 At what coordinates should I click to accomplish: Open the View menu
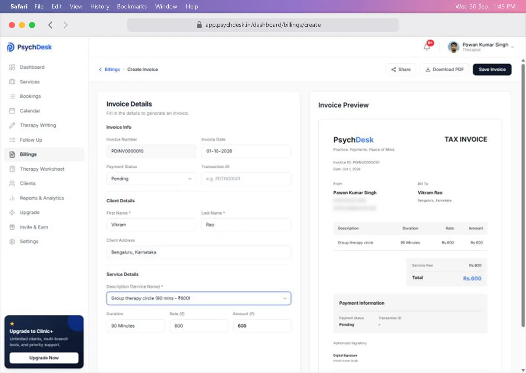[x=76, y=7]
